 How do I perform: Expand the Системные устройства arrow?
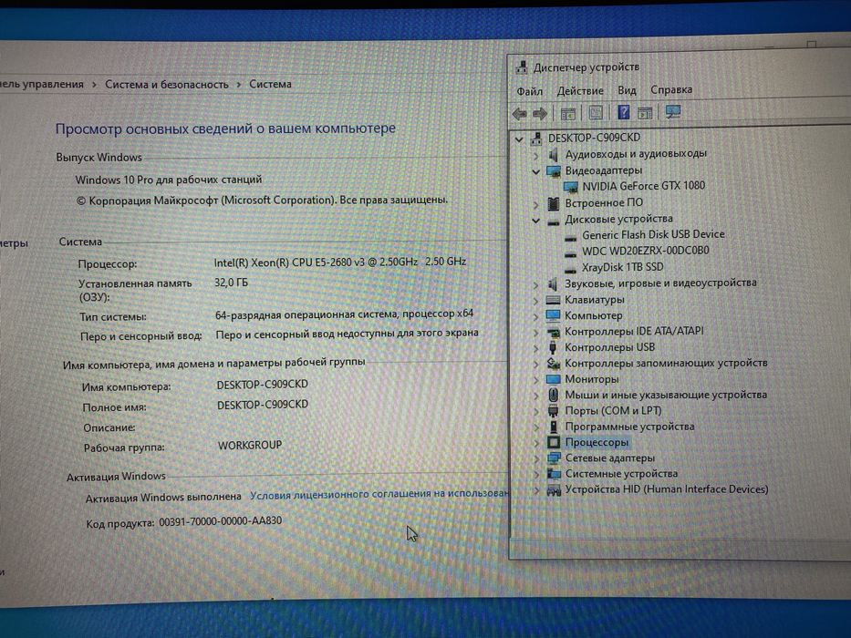536,475
